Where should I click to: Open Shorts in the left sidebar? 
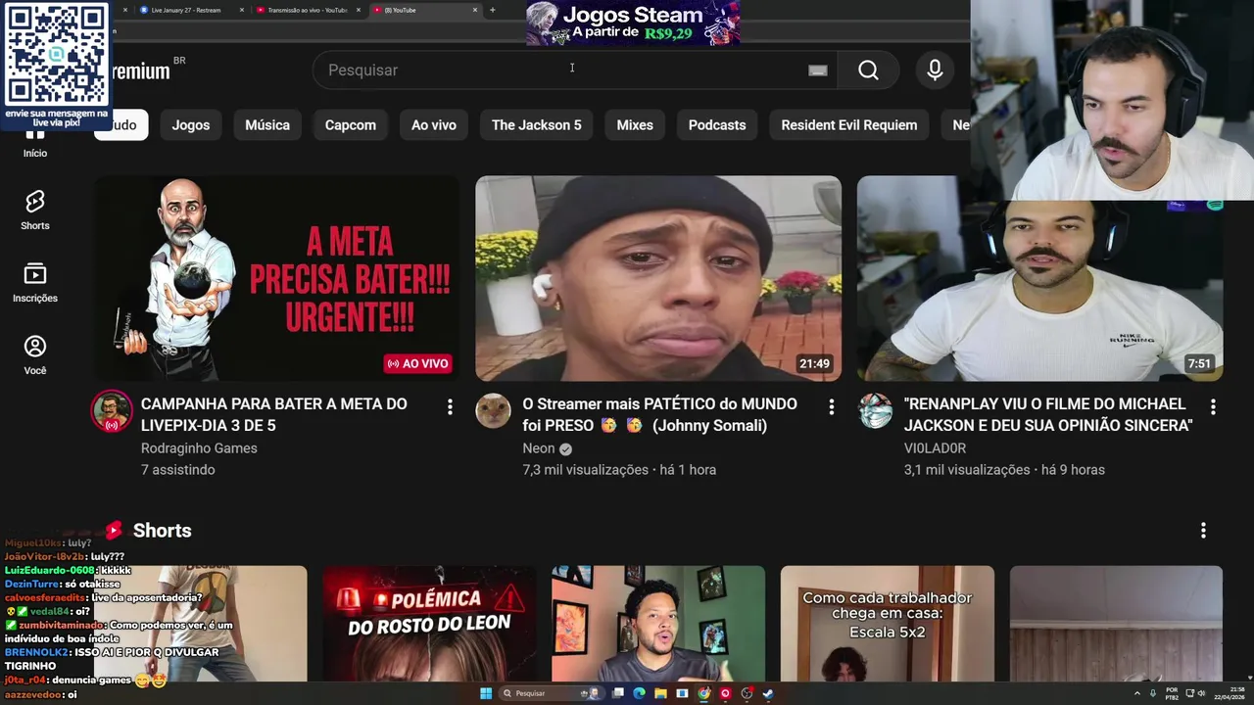(x=35, y=210)
